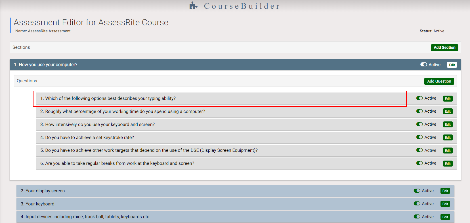Click the Add Section button

(444, 48)
